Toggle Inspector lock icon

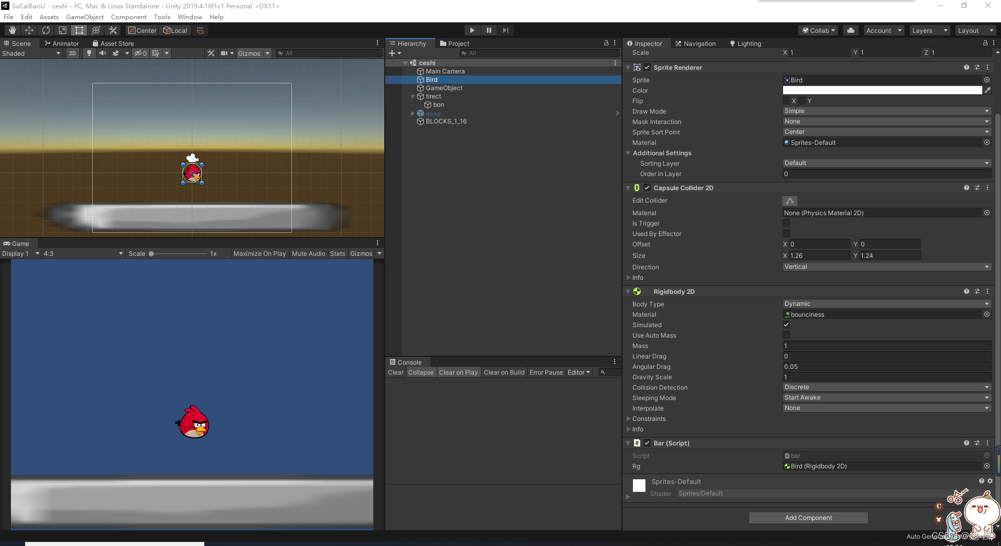[x=985, y=43]
